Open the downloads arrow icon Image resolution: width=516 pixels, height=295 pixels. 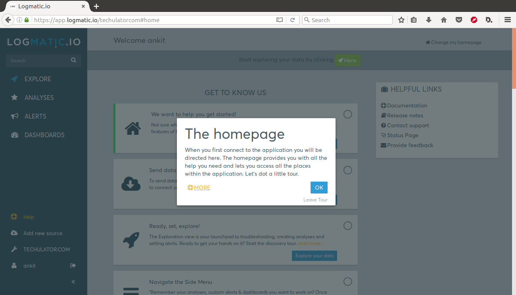pyautogui.click(x=429, y=20)
